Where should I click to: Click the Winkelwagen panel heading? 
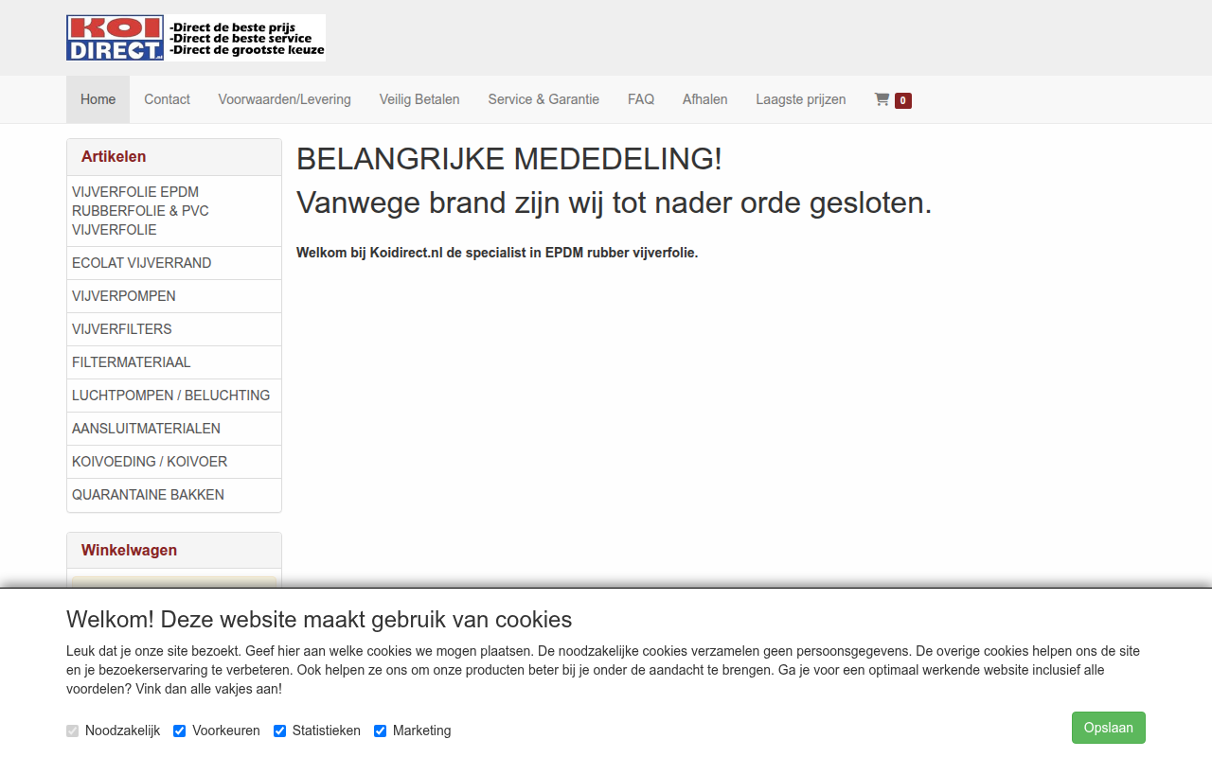[x=174, y=551]
